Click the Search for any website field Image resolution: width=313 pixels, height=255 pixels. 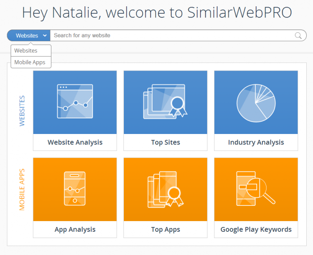172,35
